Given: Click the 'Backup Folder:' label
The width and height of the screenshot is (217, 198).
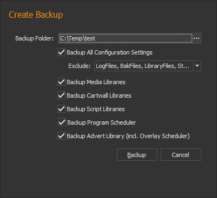Looking at the screenshot, I should [x=35, y=38].
